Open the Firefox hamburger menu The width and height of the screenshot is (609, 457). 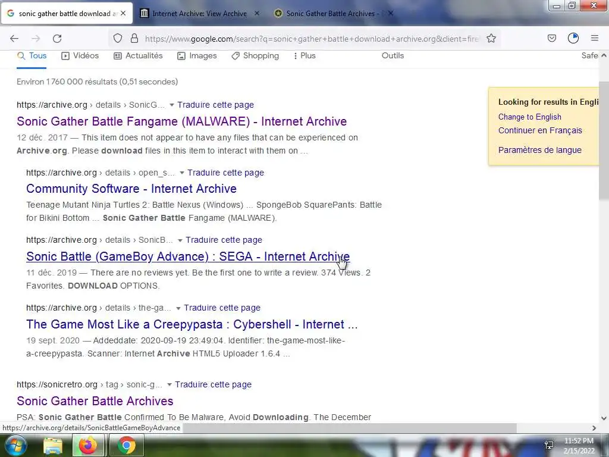pos(595,38)
